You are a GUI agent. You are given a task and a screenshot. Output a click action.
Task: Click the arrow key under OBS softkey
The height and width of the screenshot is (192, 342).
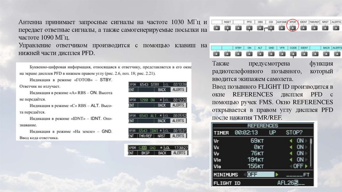[x=260, y=28]
